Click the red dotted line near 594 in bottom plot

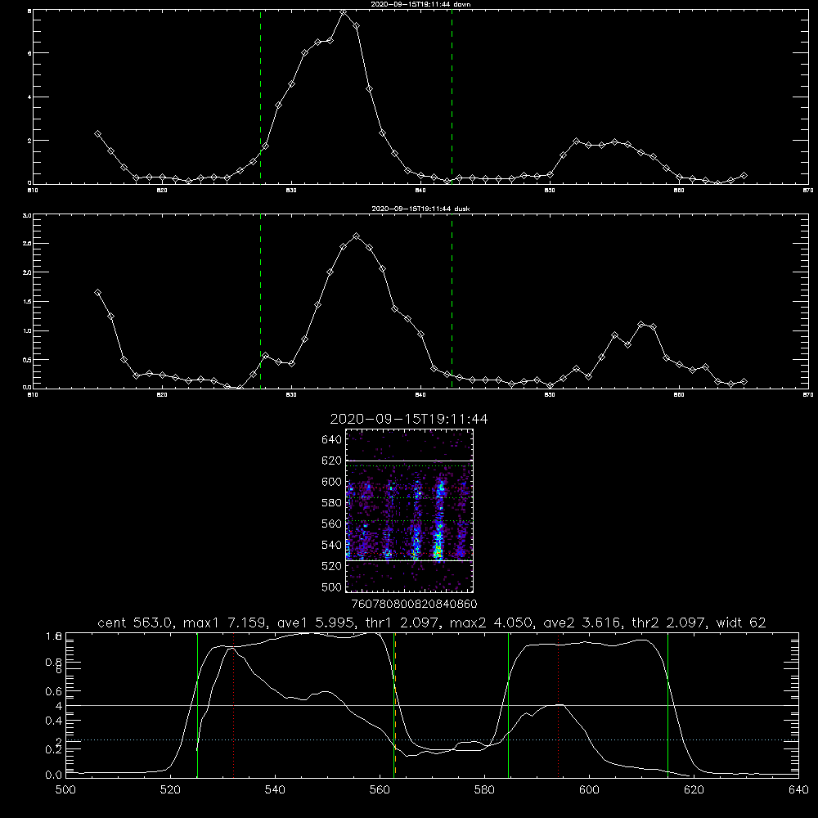(558, 704)
